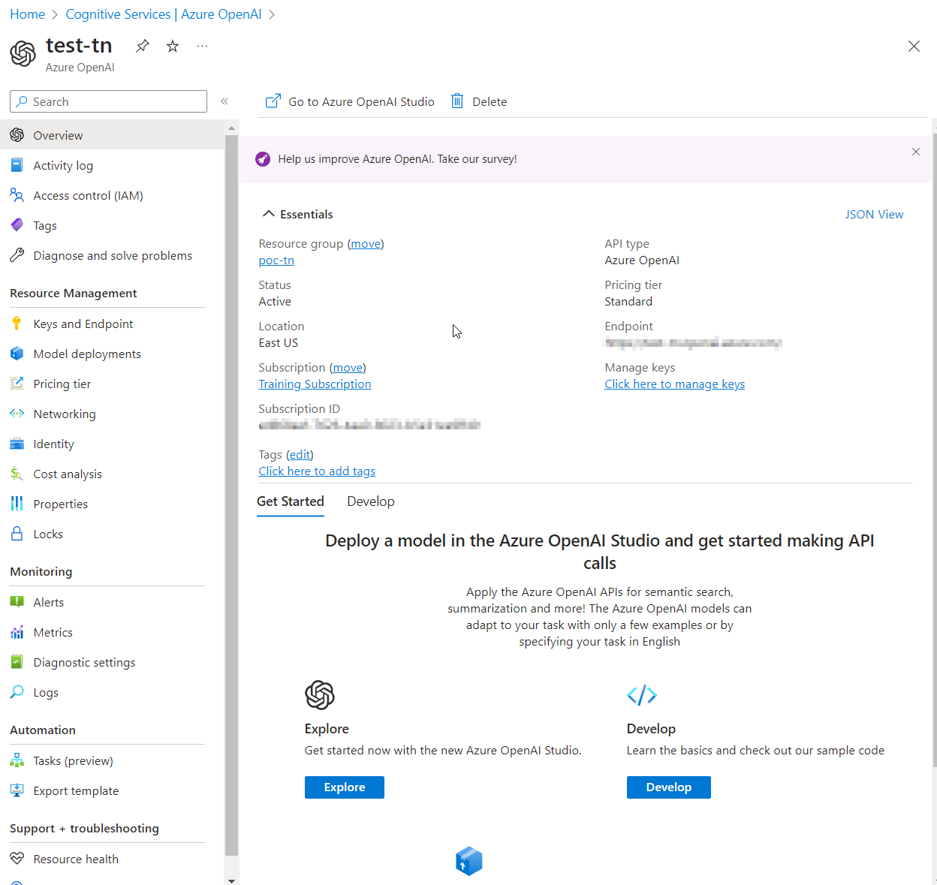
Task: Click the Identity icon
Action: coord(17,444)
